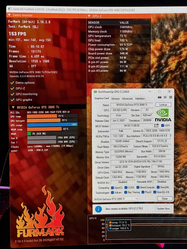Click the graph legend hotspot: 79.2 °C entry
The height and width of the screenshot is (249, 187).
(119, 225)
